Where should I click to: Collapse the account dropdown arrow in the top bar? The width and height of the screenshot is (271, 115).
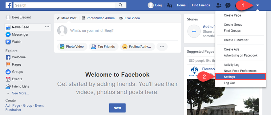coord(257,5)
